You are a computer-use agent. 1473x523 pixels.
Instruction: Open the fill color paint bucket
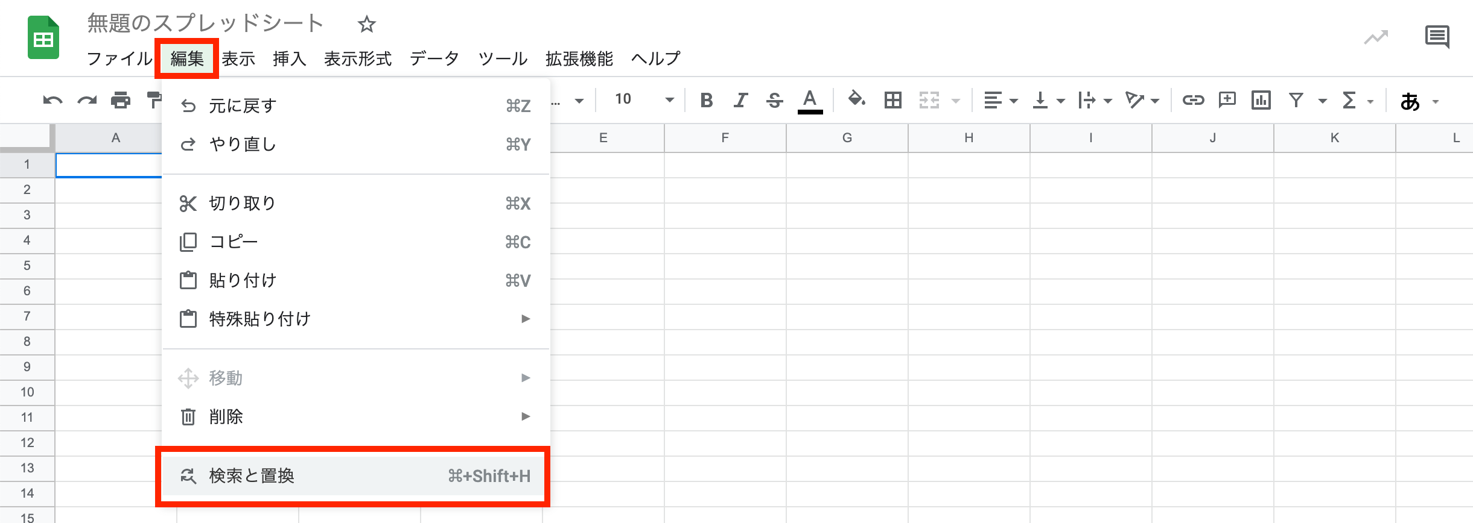click(856, 99)
